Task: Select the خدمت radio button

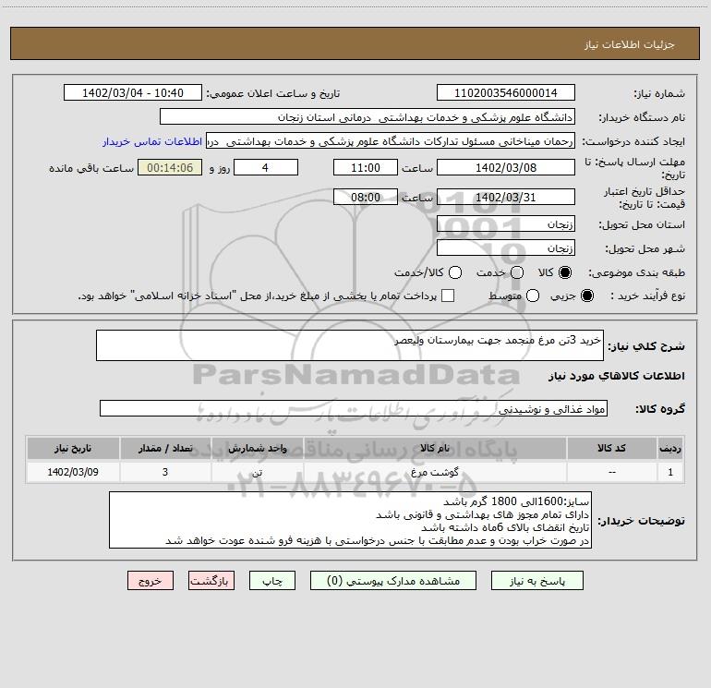Action: coord(517,272)
